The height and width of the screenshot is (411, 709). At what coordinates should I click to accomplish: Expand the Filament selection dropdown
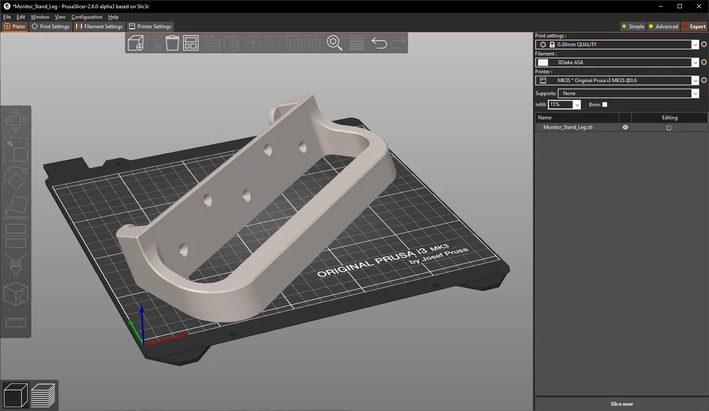coord(695,62)
